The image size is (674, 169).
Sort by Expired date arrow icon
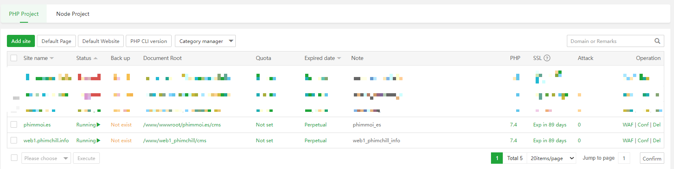[339, 58]
